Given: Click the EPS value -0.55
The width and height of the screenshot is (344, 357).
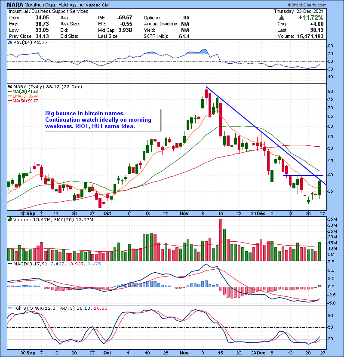Looking at the screenshot, I should click(x=126, y=24).
